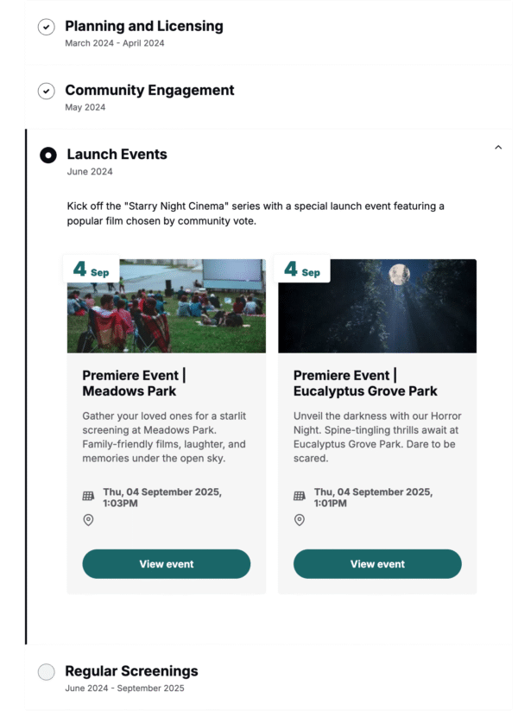This screenshot has width=518, height=717.
Task: Click location pin icon in Meadows Park card
Action: 88,520
